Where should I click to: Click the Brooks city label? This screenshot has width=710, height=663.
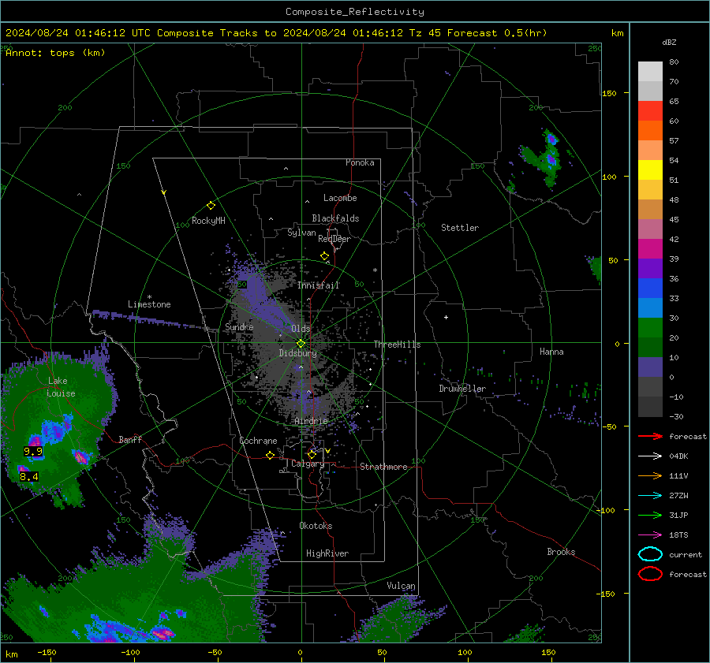561,552
